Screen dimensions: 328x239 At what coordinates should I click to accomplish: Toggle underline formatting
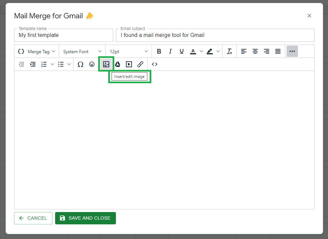tap(182, 51)
